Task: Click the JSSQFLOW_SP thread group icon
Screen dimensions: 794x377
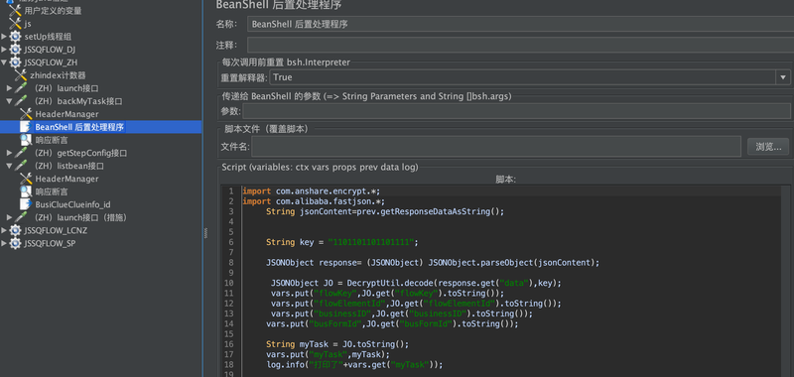Action: pyautogui.click(x=16, y=243)
